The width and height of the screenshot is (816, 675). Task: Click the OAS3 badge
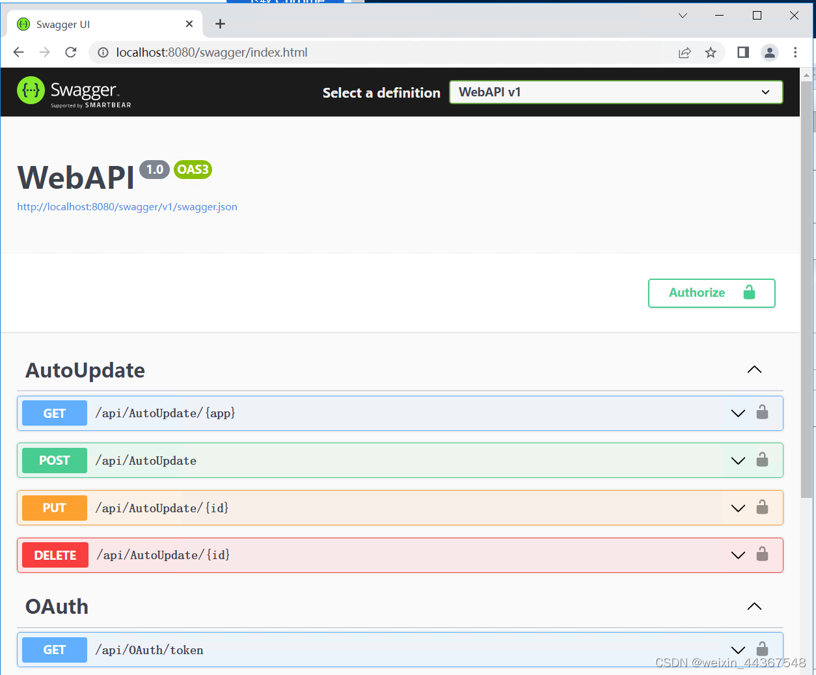(x=193, y=169)
